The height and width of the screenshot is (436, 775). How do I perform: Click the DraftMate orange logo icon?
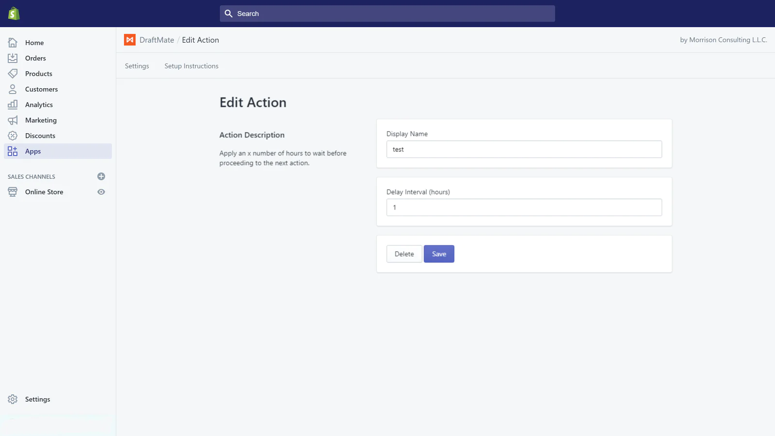click(x=130, y=40)
